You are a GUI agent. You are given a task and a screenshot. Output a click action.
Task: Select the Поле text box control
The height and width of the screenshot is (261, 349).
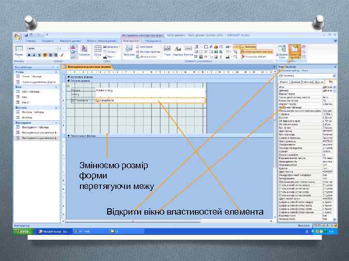(x=167, y=51)
